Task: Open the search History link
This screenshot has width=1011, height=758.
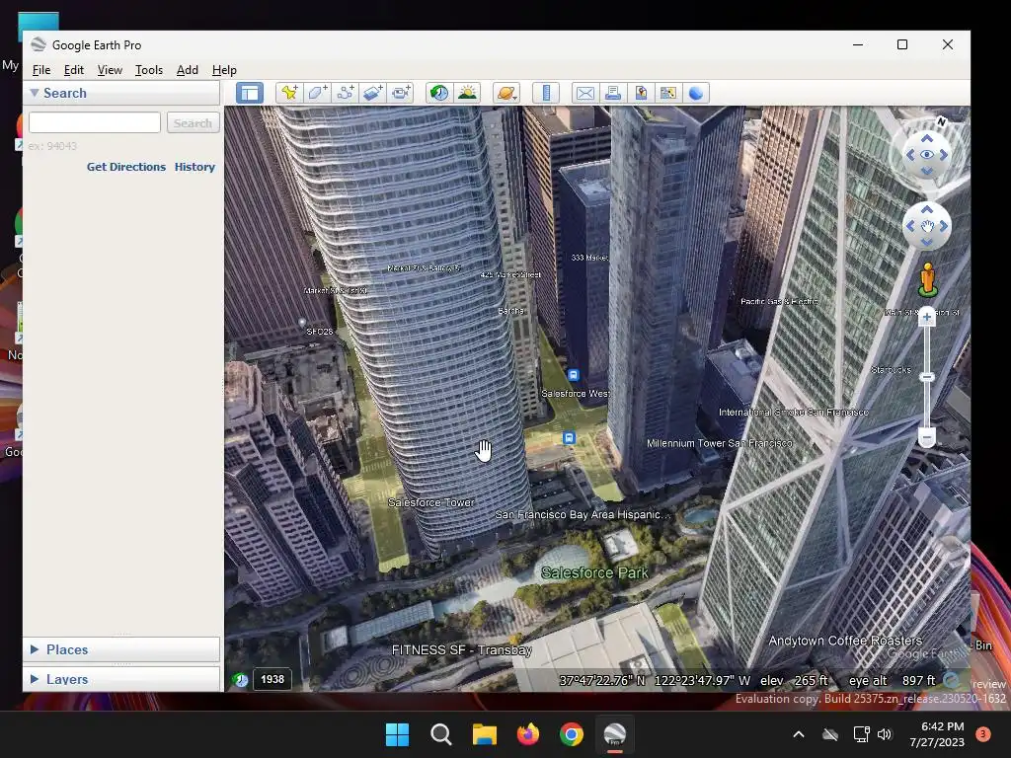Action: pos(194,166)
